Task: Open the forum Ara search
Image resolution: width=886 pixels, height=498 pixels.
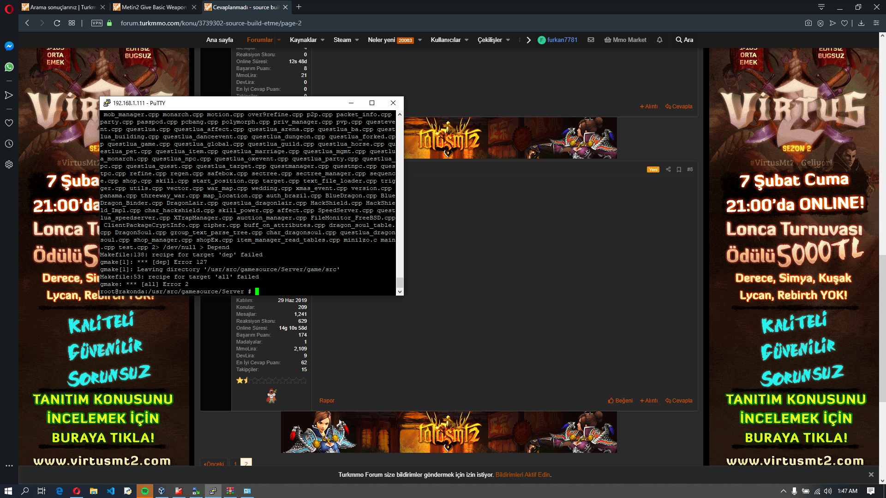Action: (x=684, y=40)
